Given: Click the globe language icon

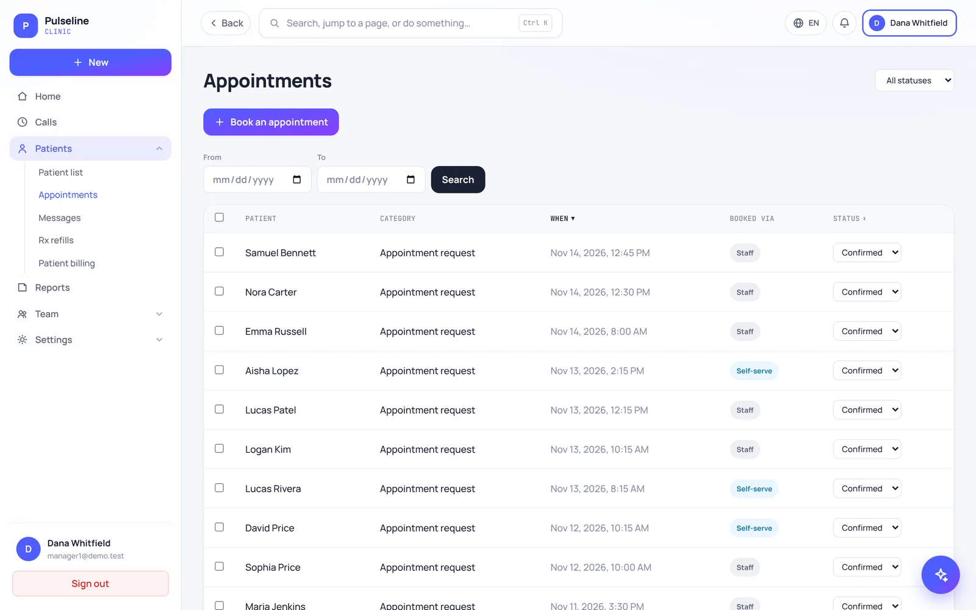Looking at the screenshot, I should click(798, 23).
